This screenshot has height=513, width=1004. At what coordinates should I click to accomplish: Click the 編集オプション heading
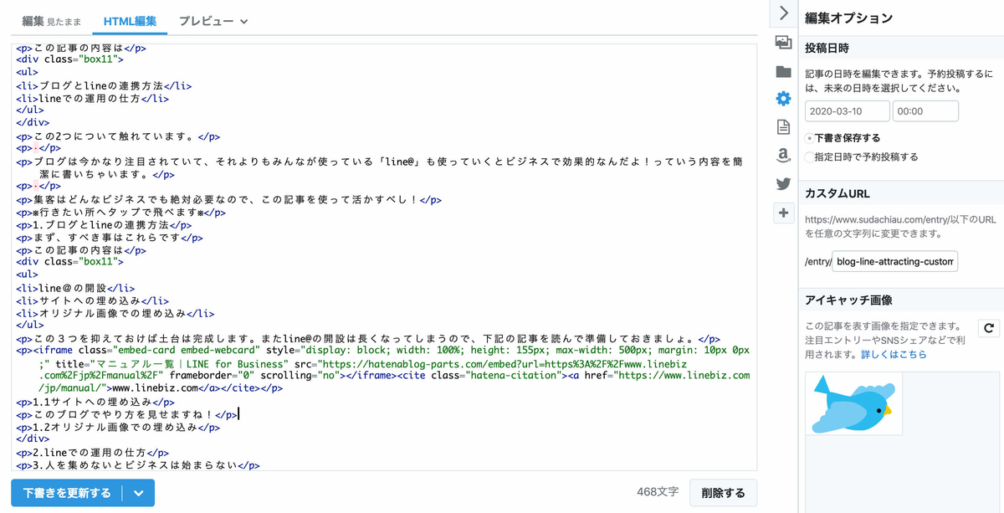point(848,18)
